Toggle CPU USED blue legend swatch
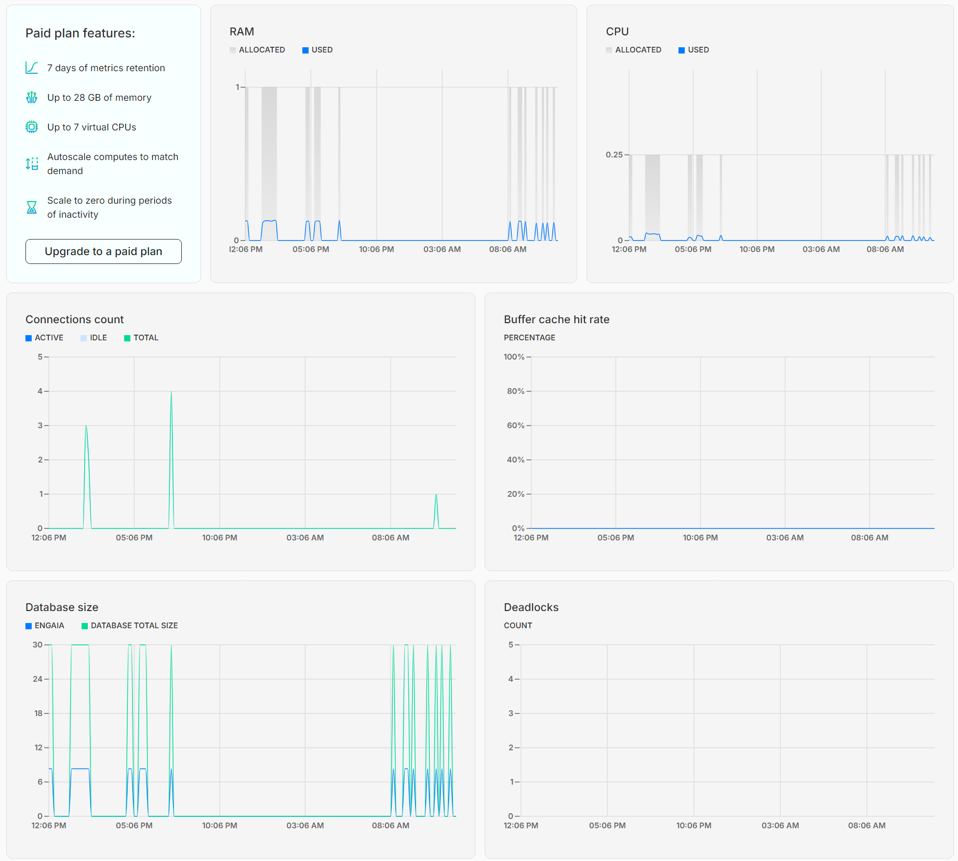 tap(682, 50)
